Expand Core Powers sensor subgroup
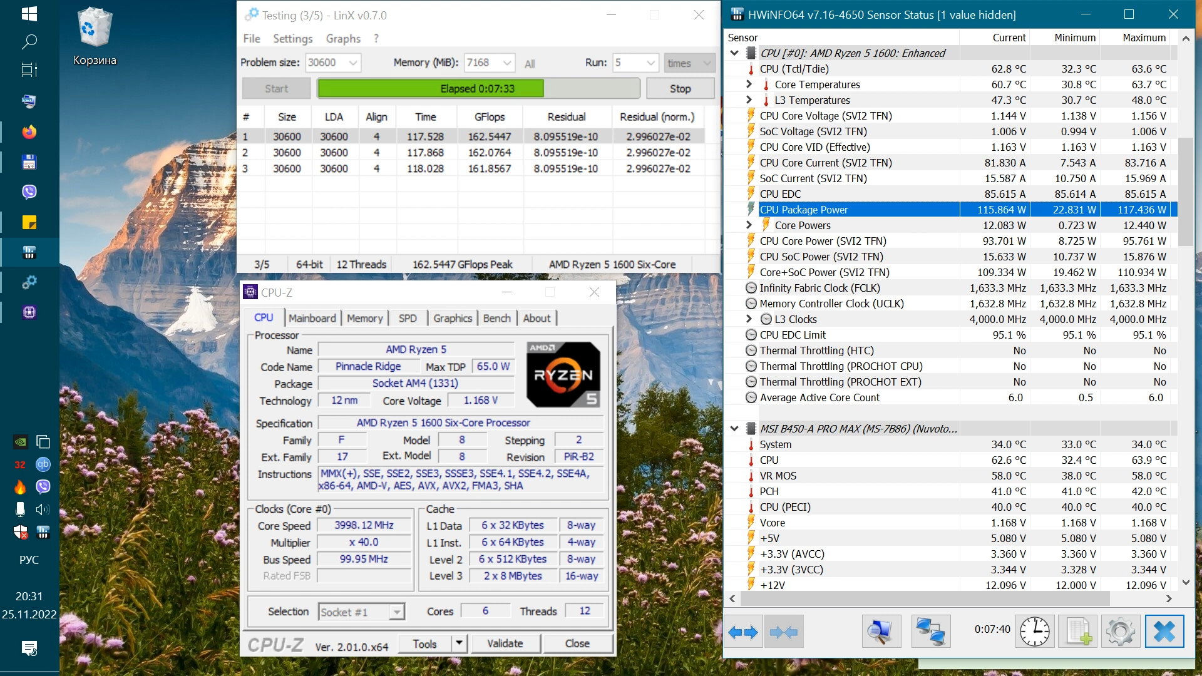The width and height of the screenshot is (1202, 676). coord(749,225)
